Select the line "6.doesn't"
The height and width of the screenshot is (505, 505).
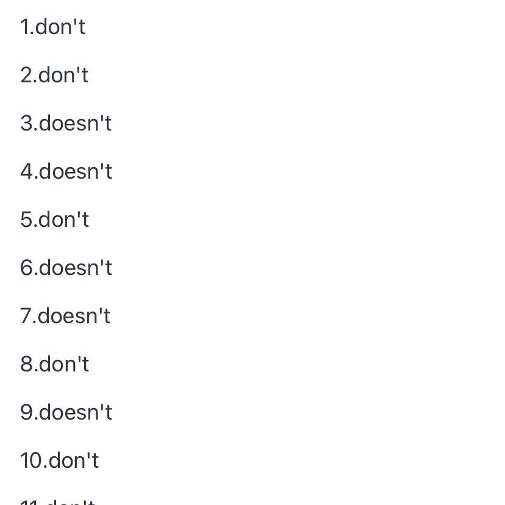tap(66, 268)
